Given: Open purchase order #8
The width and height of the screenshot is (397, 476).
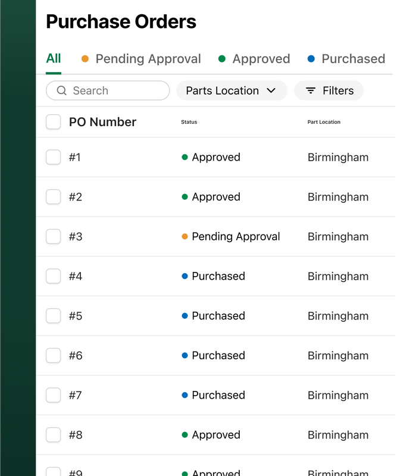Looking at the screenshot, I should pos(76,435).
